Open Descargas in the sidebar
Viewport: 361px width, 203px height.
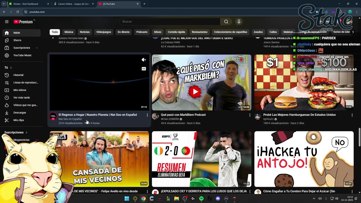point(21,112)
